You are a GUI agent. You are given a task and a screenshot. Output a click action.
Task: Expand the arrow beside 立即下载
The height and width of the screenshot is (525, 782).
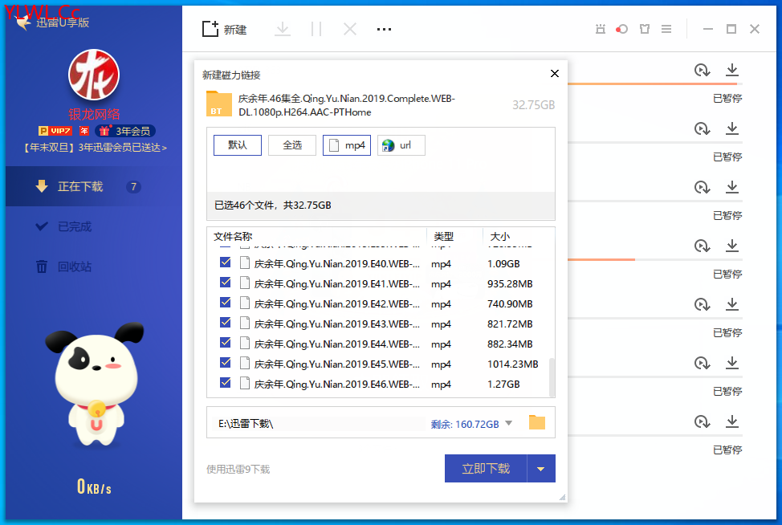pos(541,469)
